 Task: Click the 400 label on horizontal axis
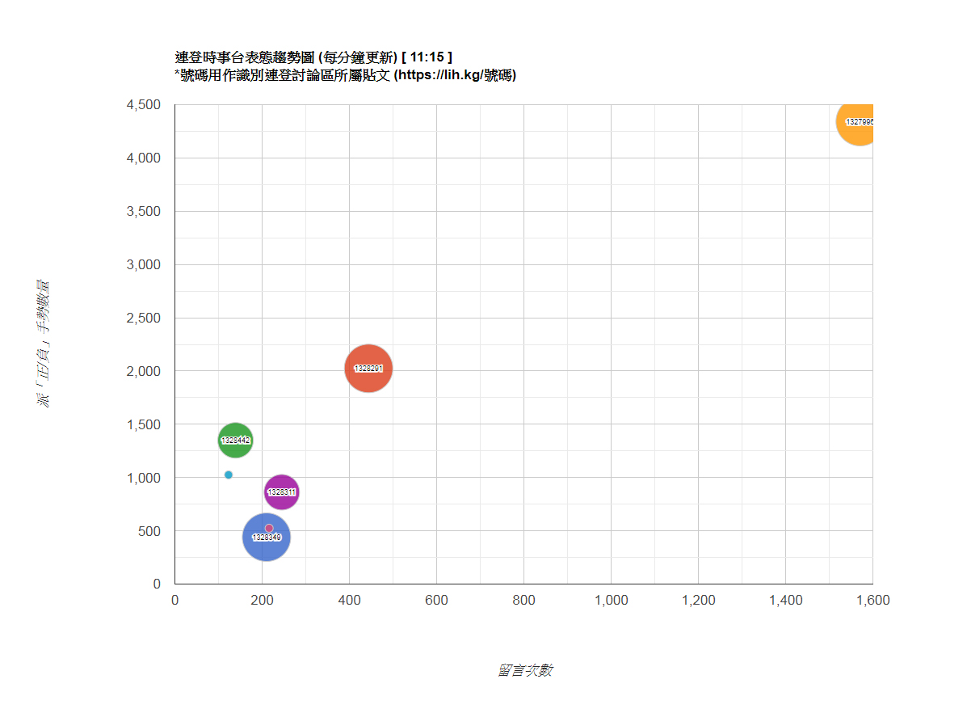click(x=349, y=601)
